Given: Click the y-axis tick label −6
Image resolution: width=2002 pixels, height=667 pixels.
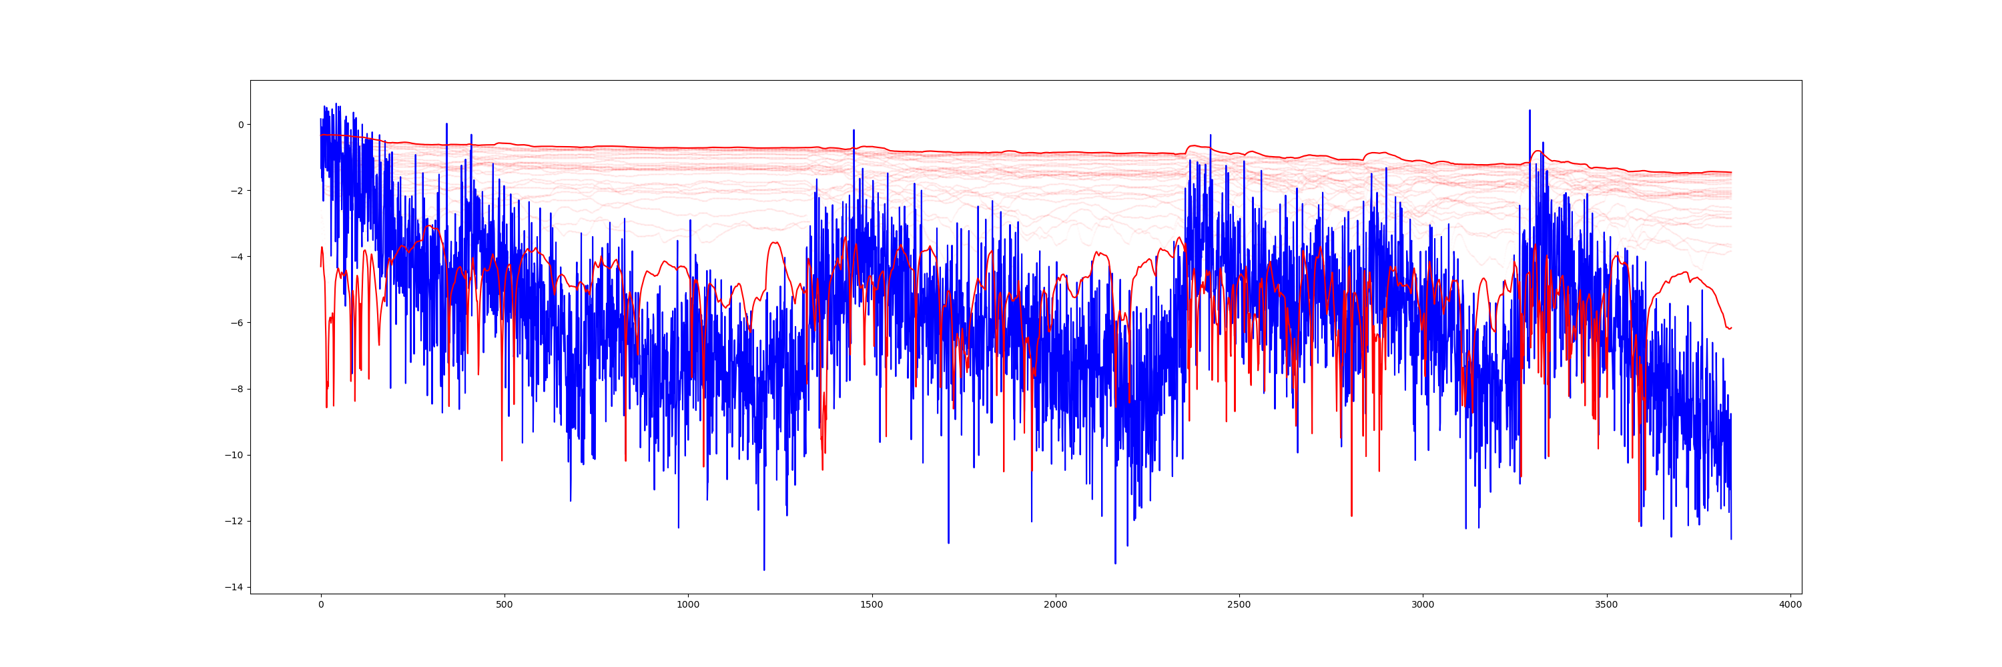Looking at the screenshot, I should [236, 323].
